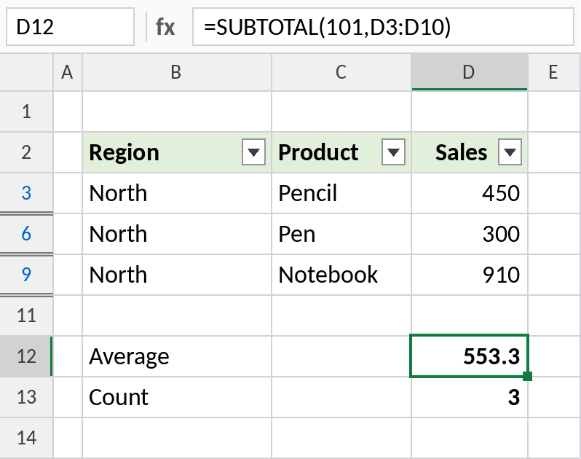The width and height of the screenshot is (581, 459).
Task: Click the Region header cell text
Action: click(x=124, y=153)
